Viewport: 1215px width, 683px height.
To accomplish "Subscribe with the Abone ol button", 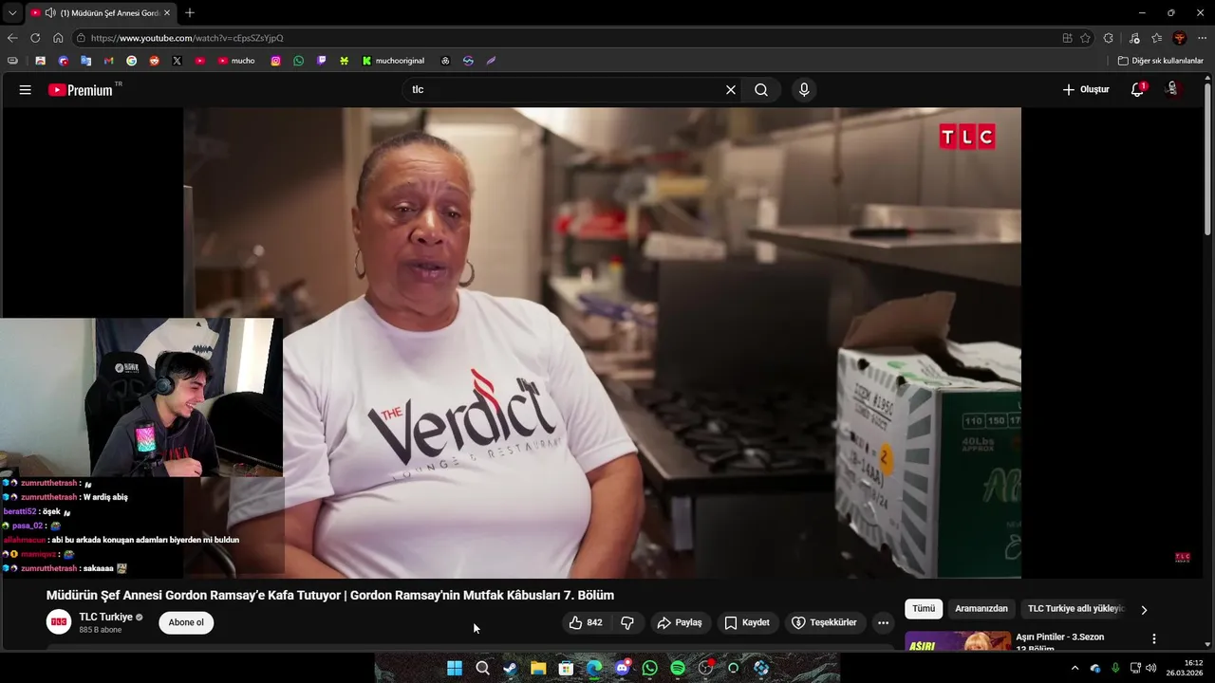I will [186, 622].
